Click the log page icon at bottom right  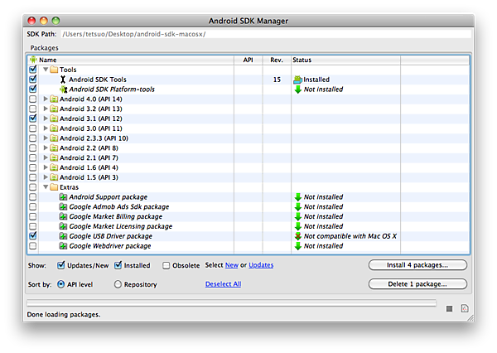(x=465, y=309)
